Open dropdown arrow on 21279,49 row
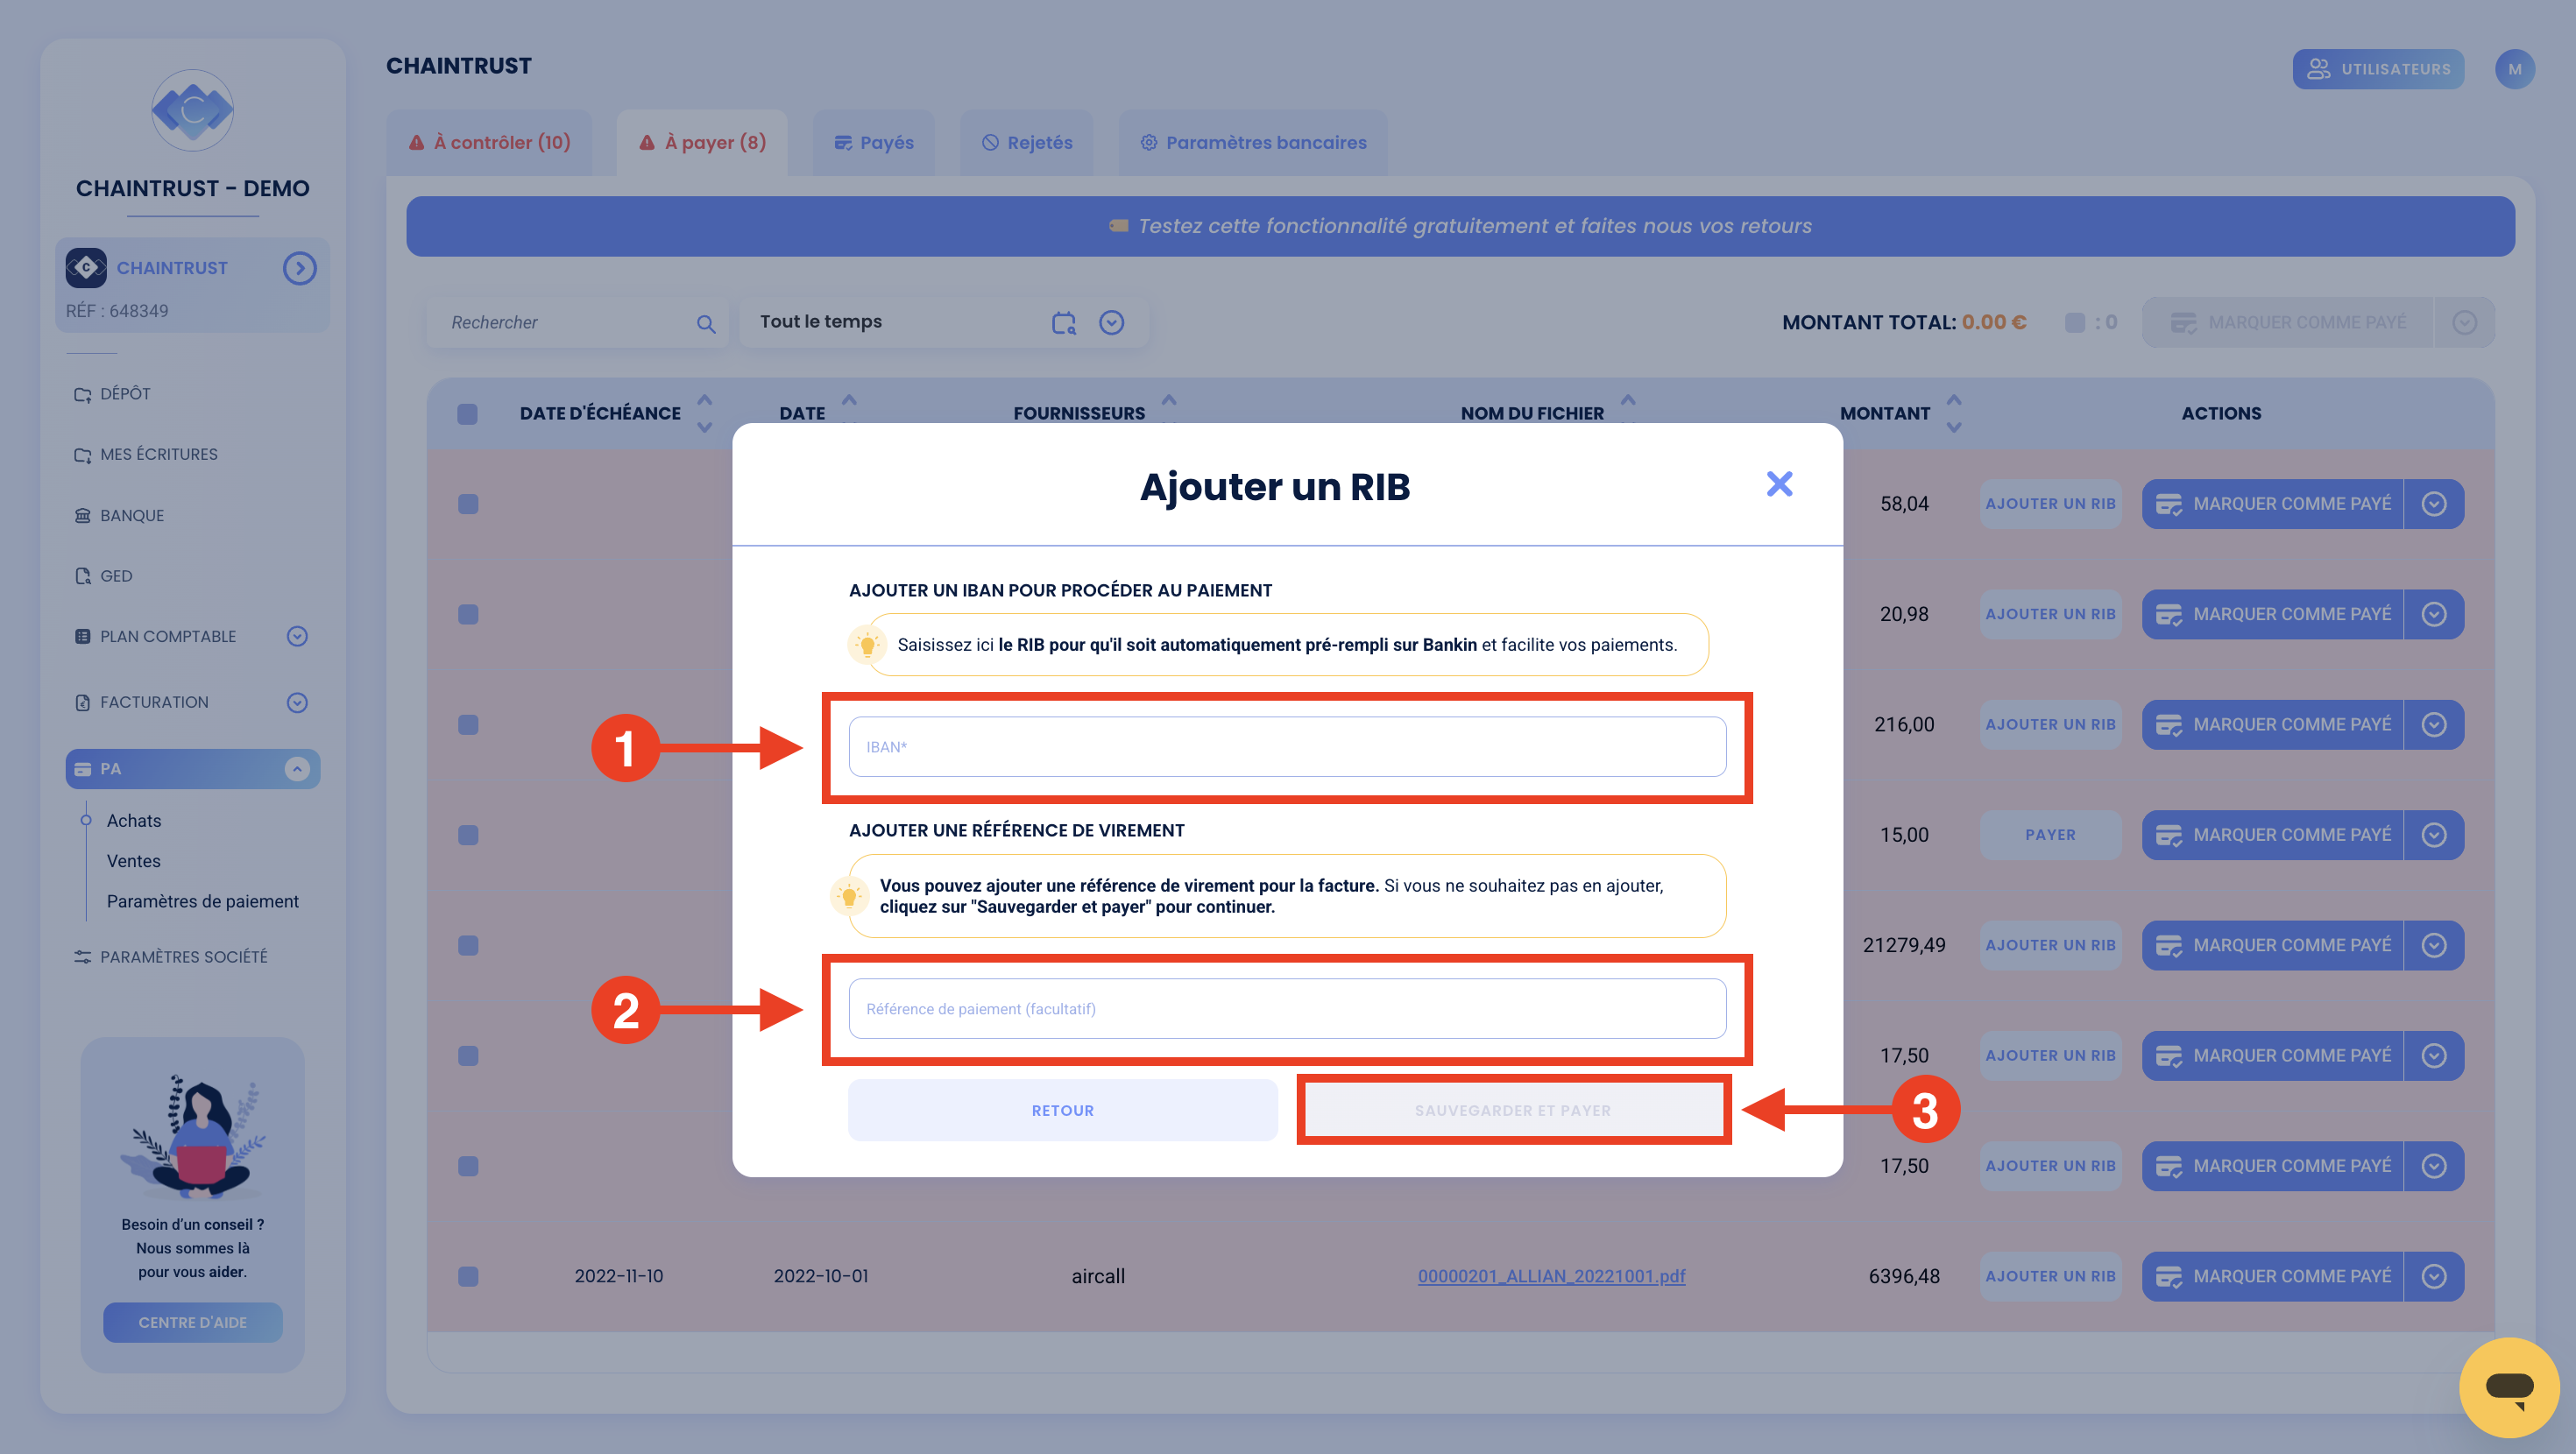Screen dimensions: 2576x1454 point(2434,945)
